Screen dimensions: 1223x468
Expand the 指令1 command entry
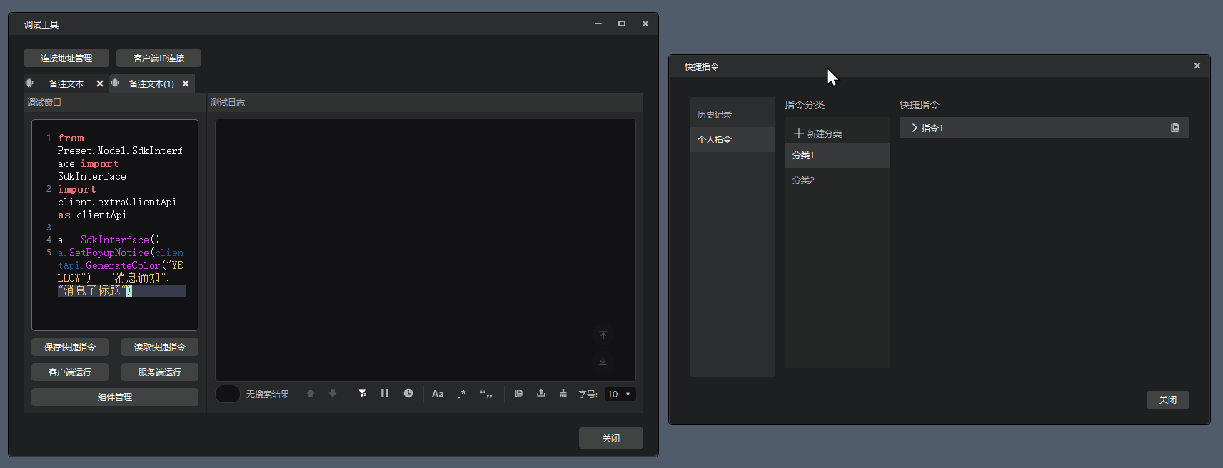coord(915,128)
